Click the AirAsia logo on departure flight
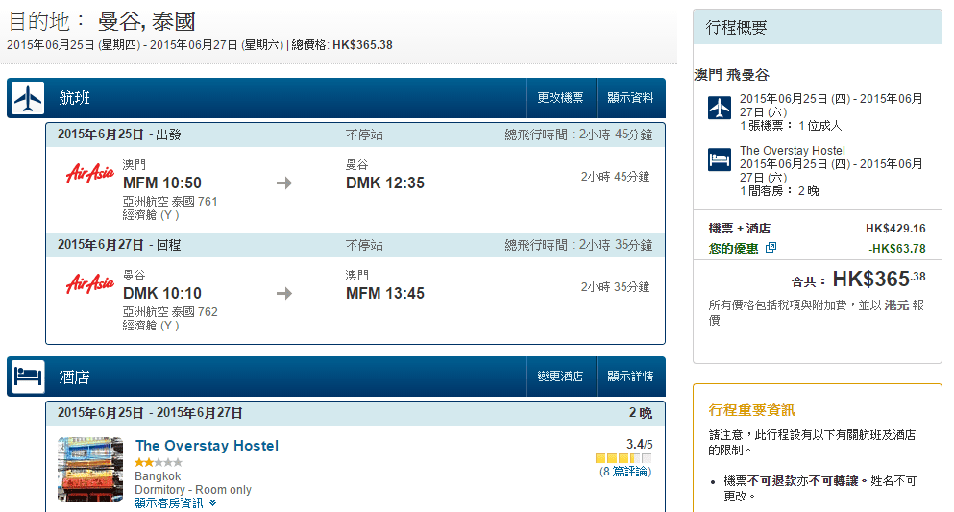Screen dimensions: 954x512 (89, 174)
